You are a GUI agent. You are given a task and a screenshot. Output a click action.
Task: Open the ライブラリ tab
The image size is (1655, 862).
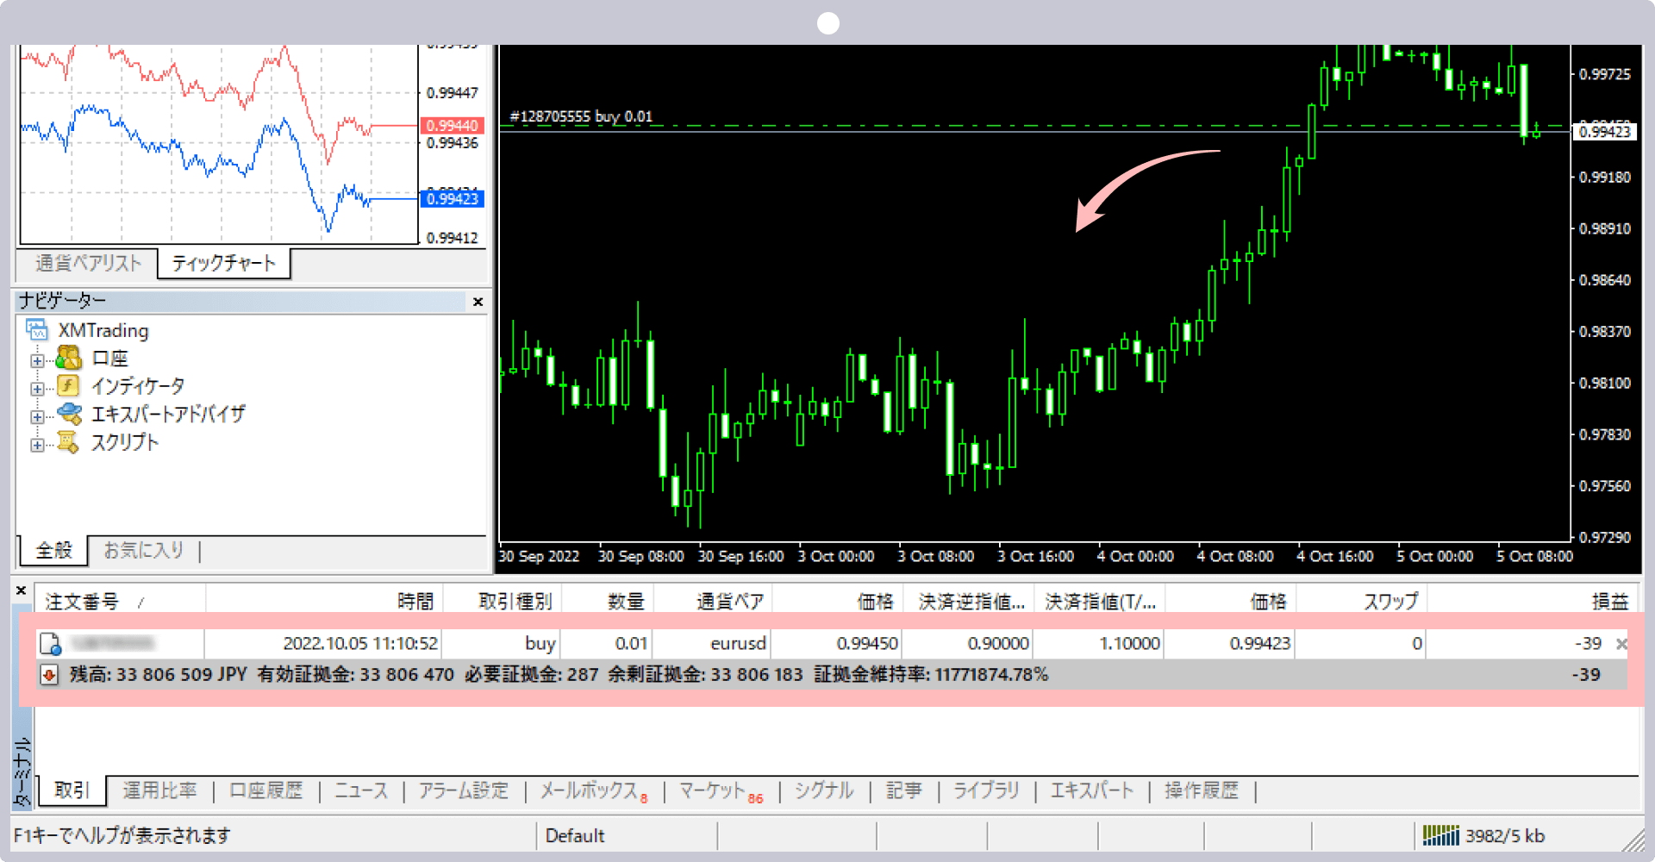click(x=986, y=790)
